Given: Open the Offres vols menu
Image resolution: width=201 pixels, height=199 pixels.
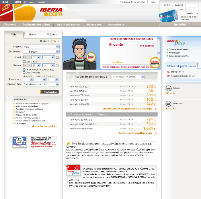Looking at the screenshot, I should pos(10,25).
